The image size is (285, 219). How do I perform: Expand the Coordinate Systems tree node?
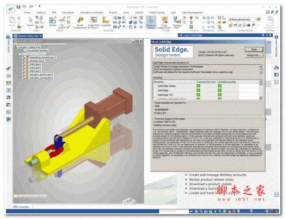tap(16, 50)
